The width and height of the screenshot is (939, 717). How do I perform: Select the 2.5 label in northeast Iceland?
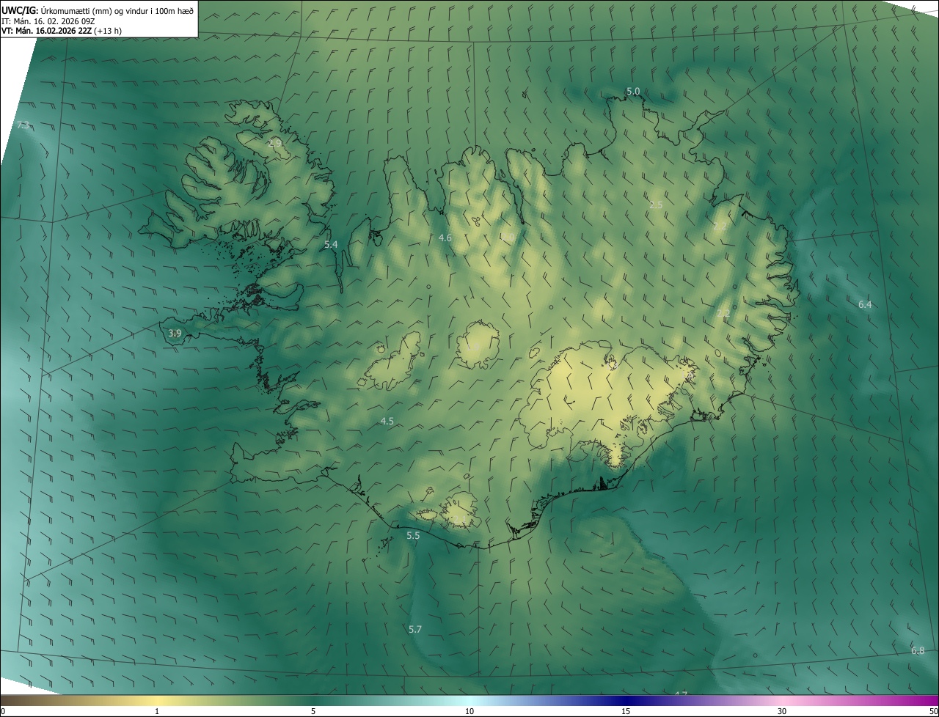coord(656,205)
